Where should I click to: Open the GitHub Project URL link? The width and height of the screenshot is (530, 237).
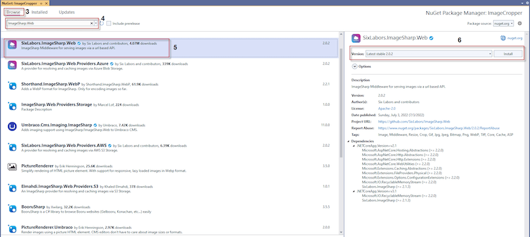coord(414,121)
